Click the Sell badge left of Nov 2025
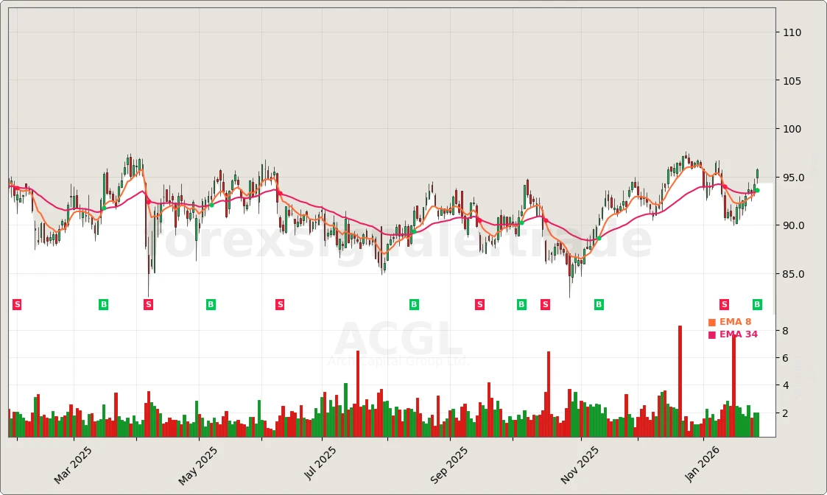This screenshot has width=827, height=495. [544, 303]
